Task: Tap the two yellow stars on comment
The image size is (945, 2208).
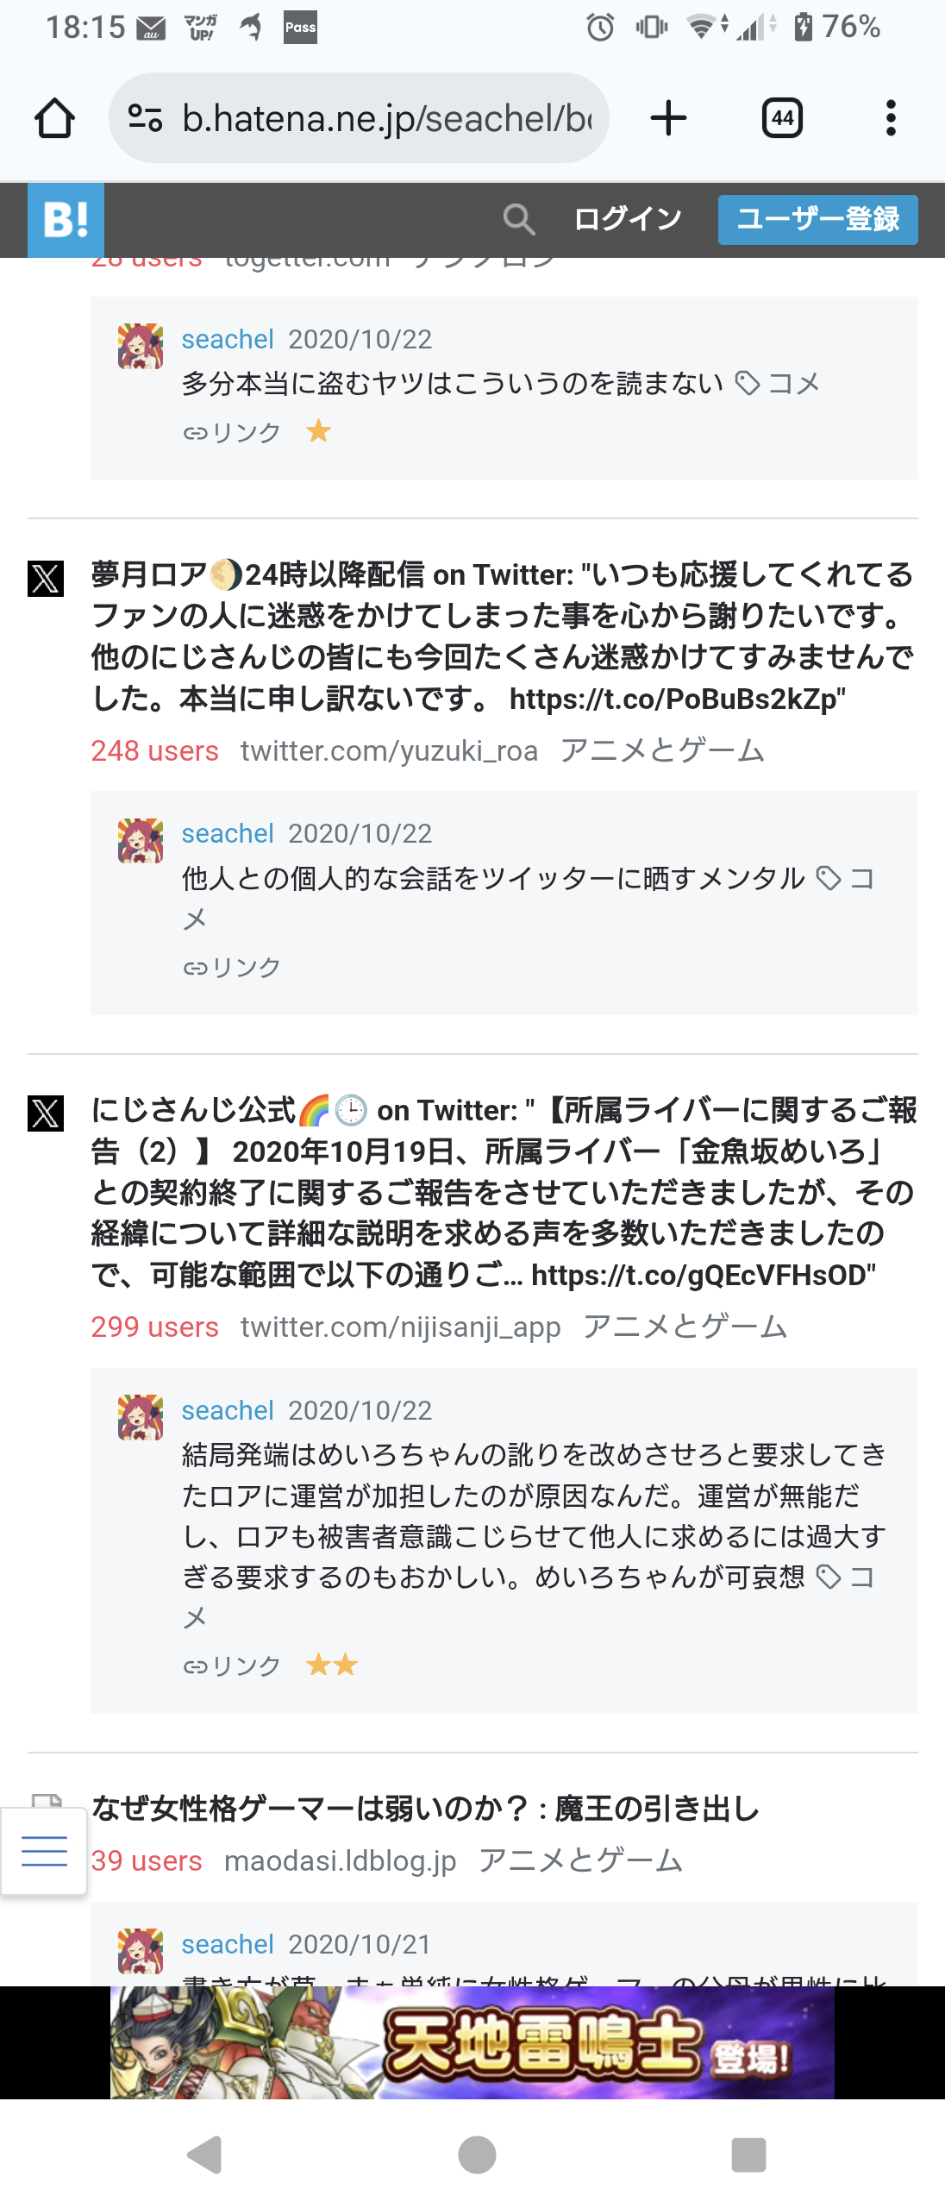Action: pos(332,1665)
